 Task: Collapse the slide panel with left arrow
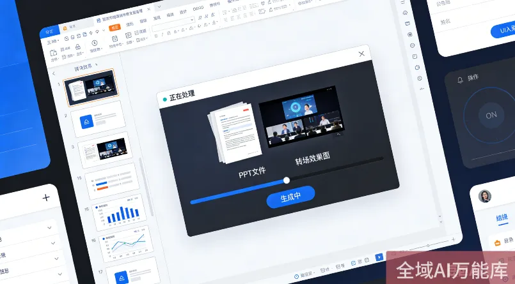54,73
